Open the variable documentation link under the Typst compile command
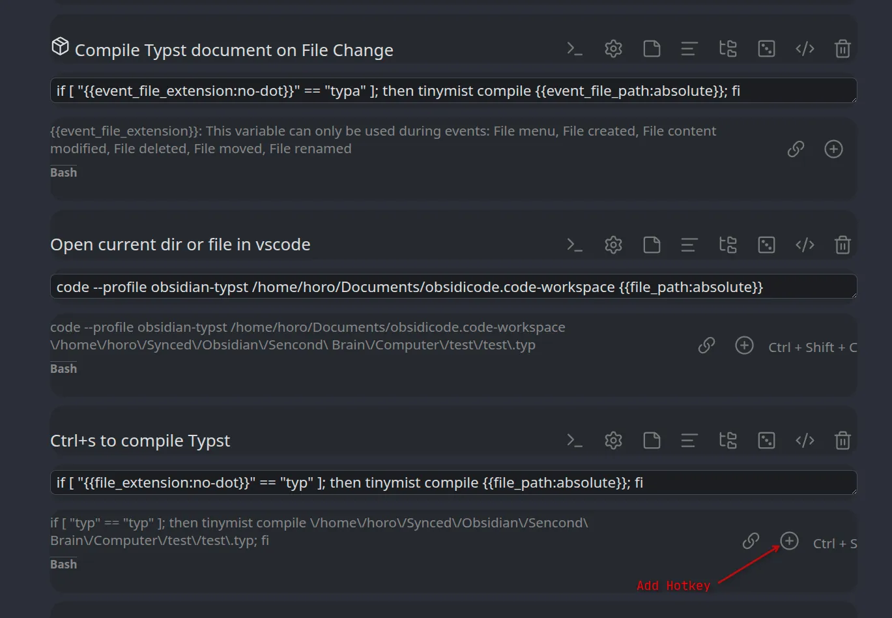This screenshot has height=618, width=892. [x=795, y=149]
